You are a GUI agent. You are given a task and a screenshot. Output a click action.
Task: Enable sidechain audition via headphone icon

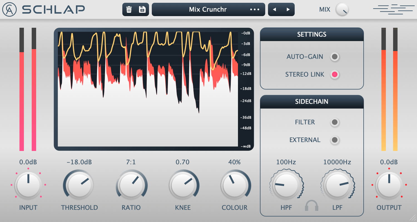tap(312, 206)
